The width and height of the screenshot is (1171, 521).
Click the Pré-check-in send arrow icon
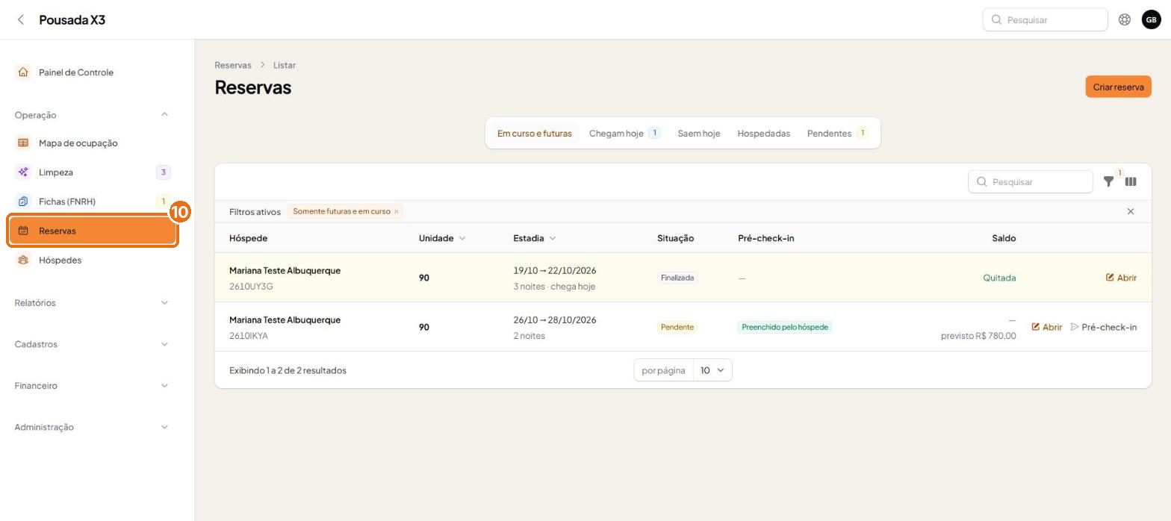1075,327
